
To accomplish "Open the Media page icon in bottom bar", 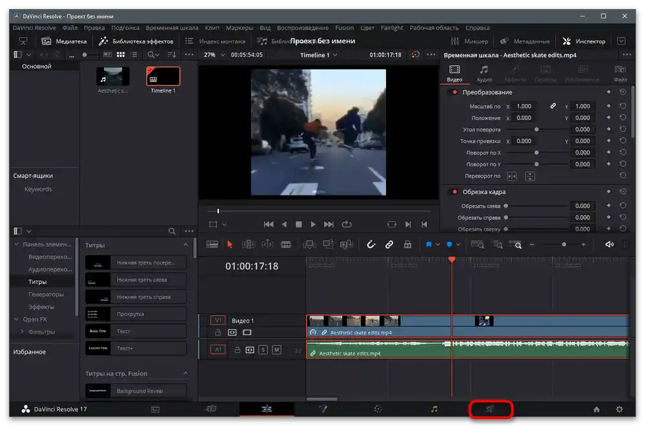I will point(155,409).
